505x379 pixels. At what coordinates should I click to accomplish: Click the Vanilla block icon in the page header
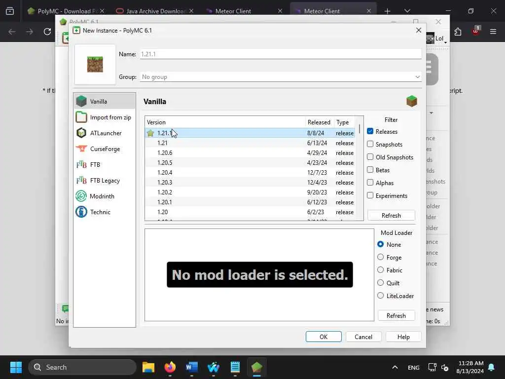(412, 101)
